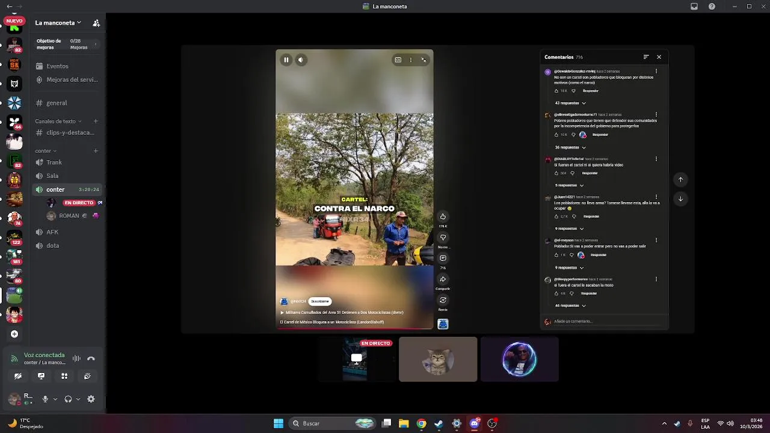Open La manconeta server dropdown
The image size is (770, 433).
point(58,23)
